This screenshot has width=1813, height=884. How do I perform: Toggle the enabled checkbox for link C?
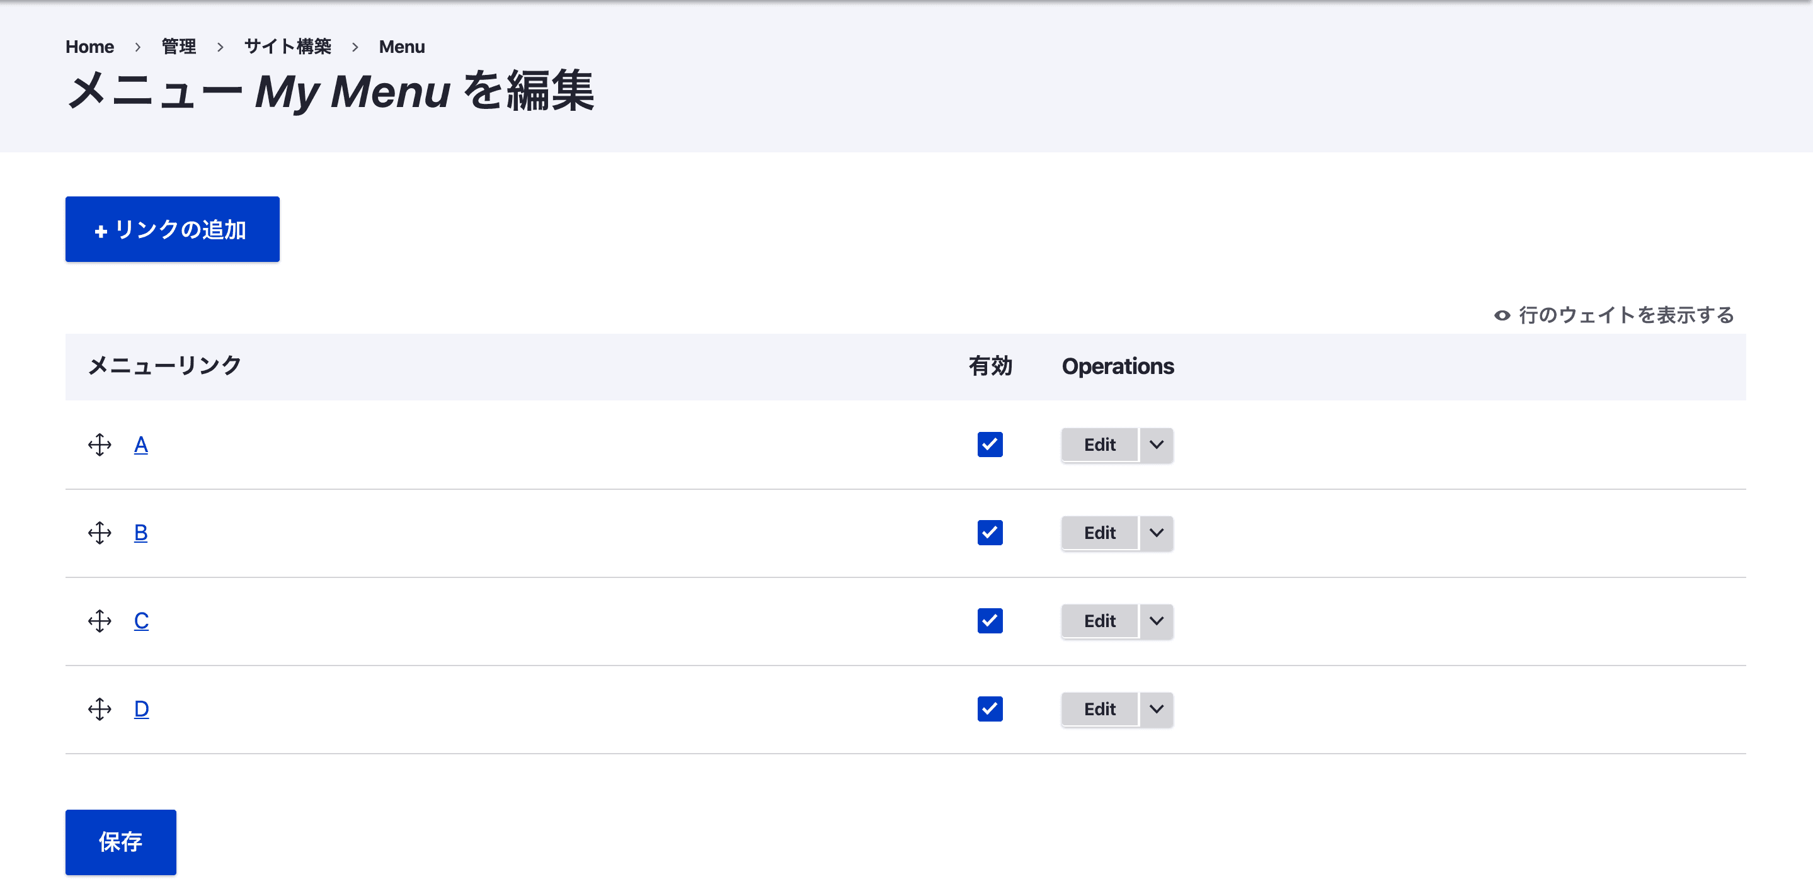tap(990, 621)
